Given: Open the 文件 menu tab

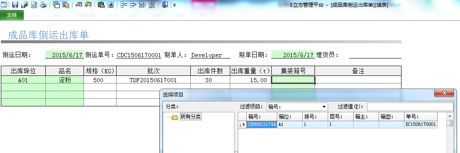Looking at the screenshot, I should coord(12,15).
